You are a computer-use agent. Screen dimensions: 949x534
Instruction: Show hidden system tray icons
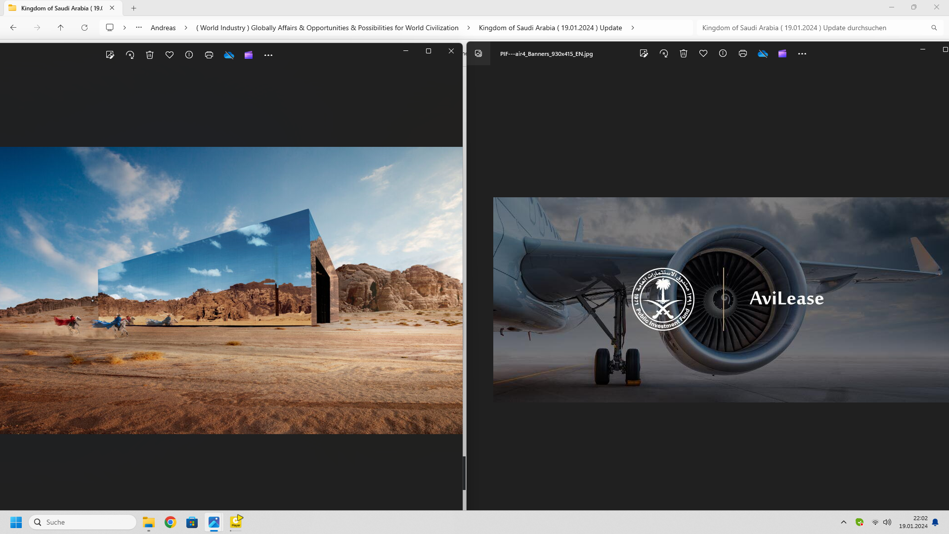(x=844, y=522)
